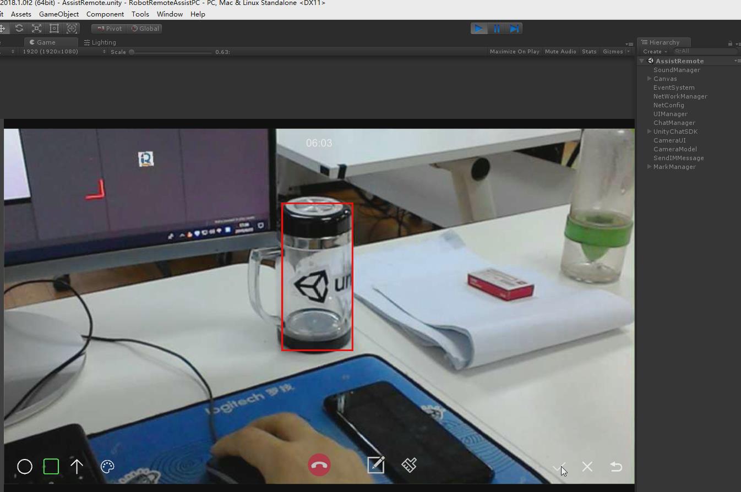Click the clear marks brush icon

(x=409, y=465)
